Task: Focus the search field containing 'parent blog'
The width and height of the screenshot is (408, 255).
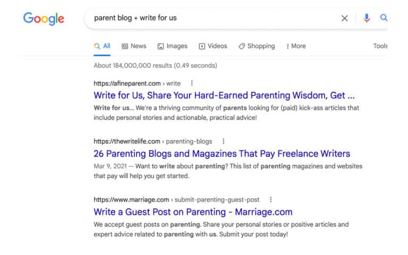Action: click(x=214, y=18)
